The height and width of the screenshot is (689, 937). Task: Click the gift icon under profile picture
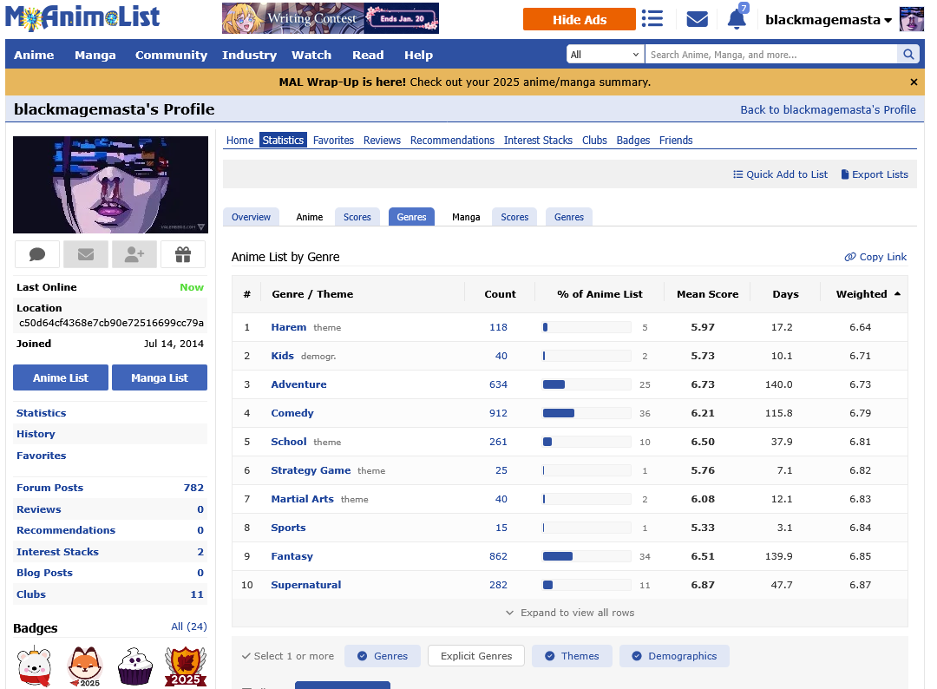click(182, 254)
